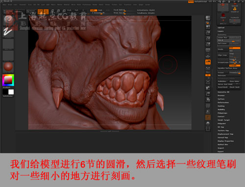Expand the Morph Target section
Viewport: 245px width, 187px height.
pos(223,120)
